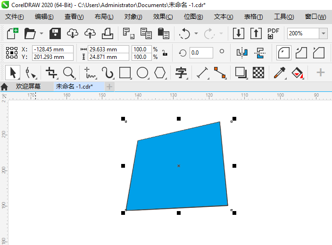Choose the Ellipse tool
The height and width of the screenshot is (245, 332).
click(x=142, y=73)
